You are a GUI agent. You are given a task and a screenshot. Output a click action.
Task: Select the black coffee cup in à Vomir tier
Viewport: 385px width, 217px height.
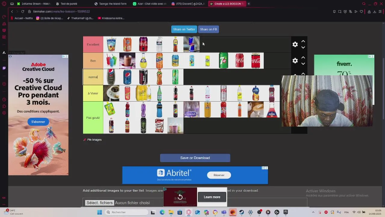111,93
